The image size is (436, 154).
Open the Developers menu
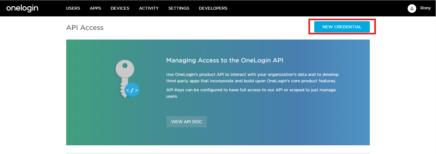point(213,8)
